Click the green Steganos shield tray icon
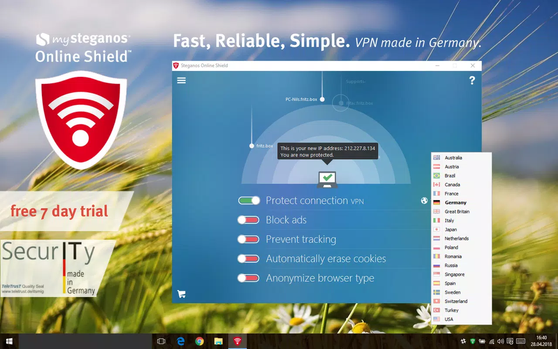Screen dimensions: 558x349 tap(473, 341)
